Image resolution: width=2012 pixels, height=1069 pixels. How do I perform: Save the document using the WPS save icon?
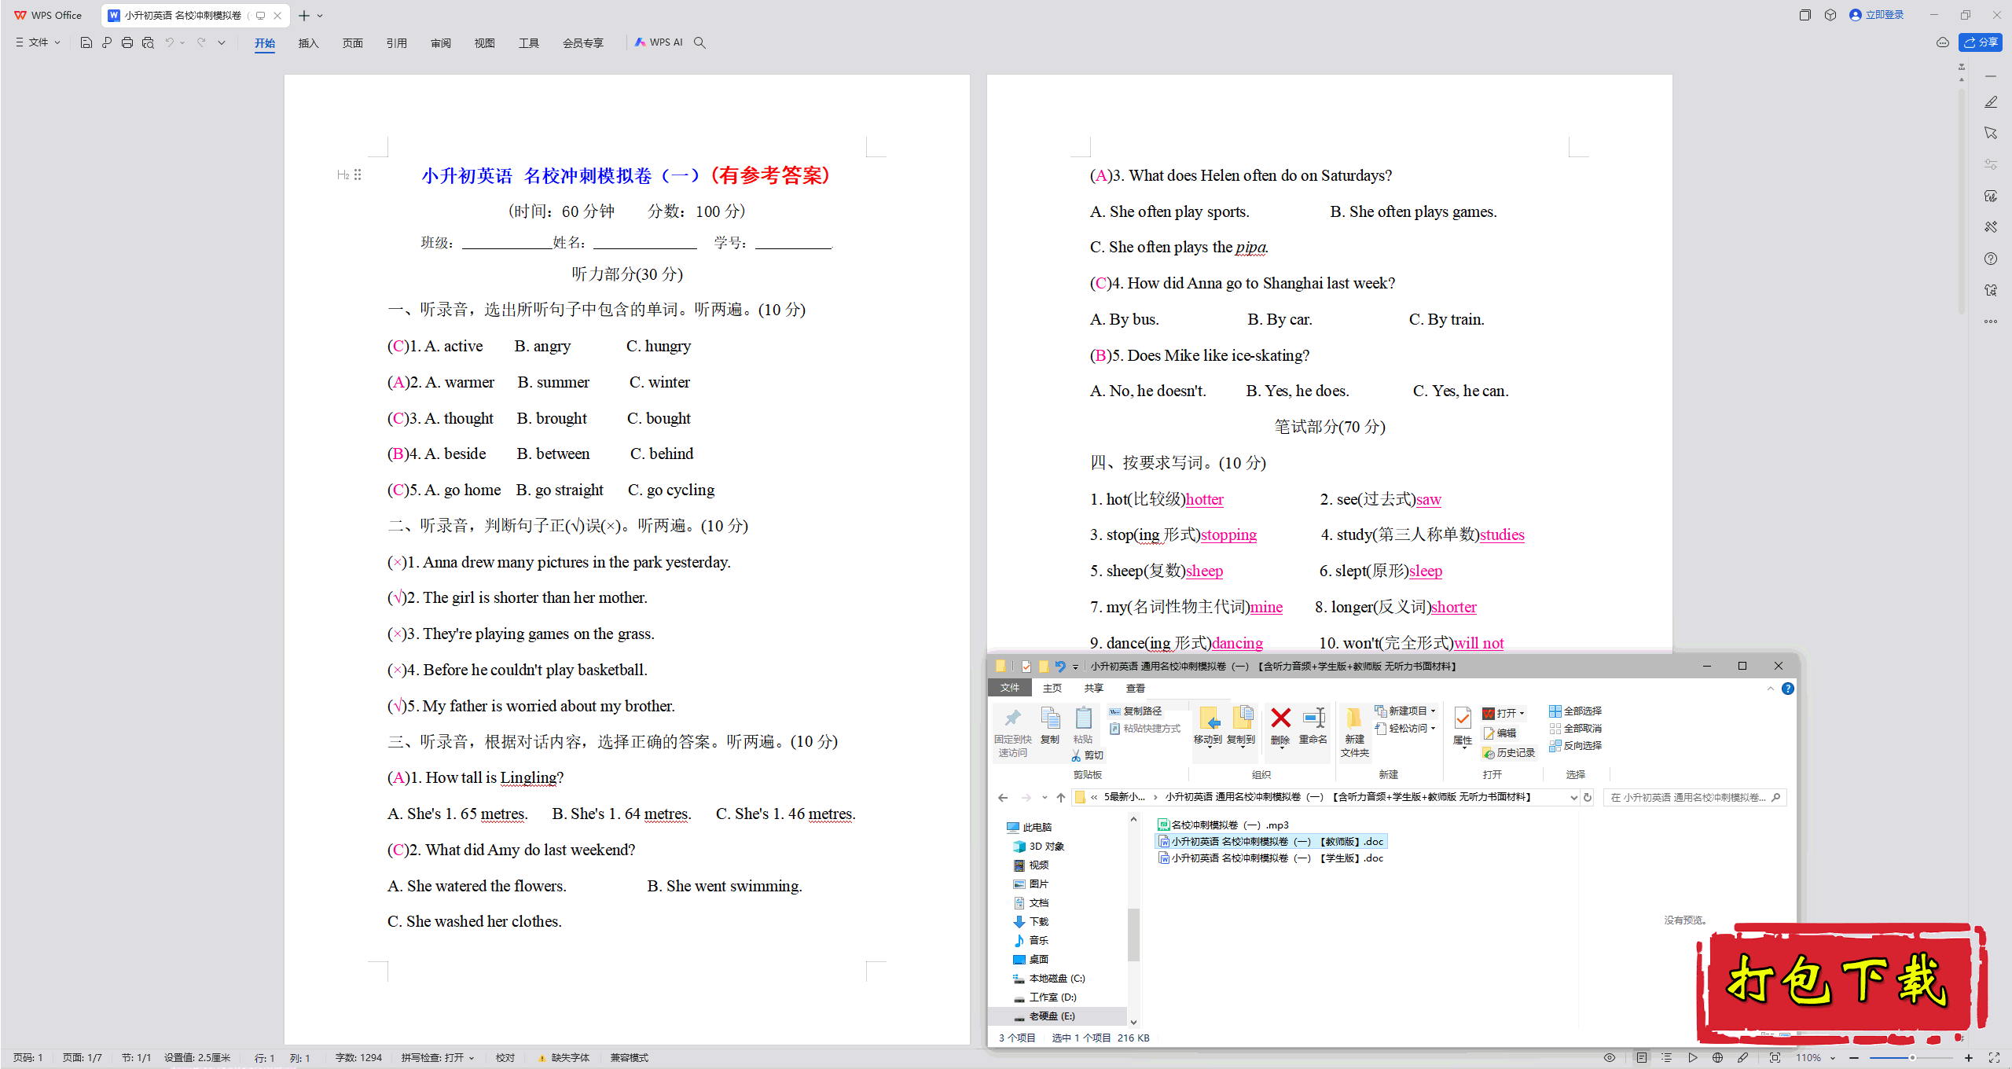86,42
